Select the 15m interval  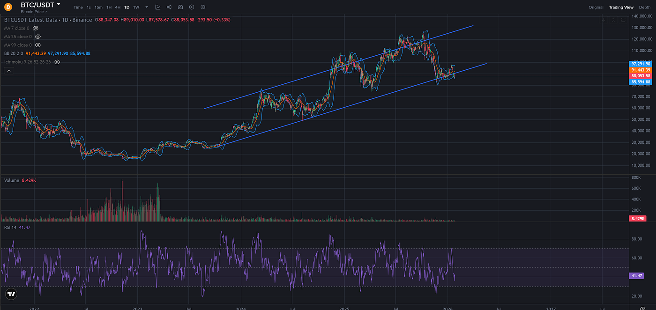click(x=98, y=7)
